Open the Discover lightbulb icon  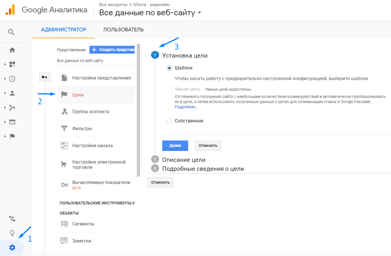pos(12,233)
